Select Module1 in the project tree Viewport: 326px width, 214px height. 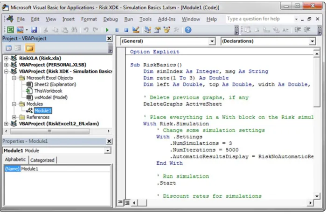(43, 111)
